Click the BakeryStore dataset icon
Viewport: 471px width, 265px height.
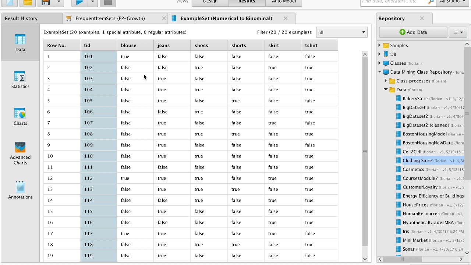click(x=398, y=99)
